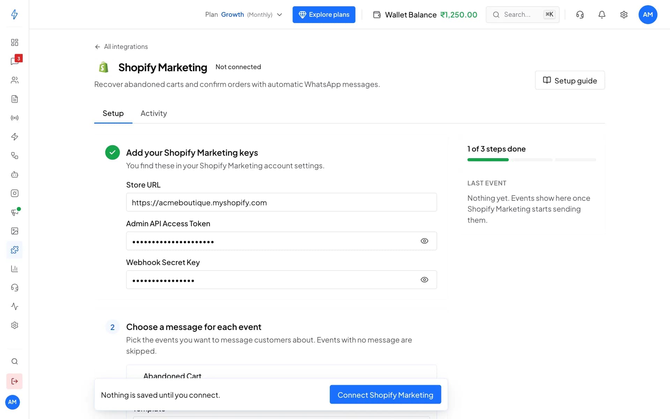
Task: Click the steps done progress bar
Action: (531, 160)
